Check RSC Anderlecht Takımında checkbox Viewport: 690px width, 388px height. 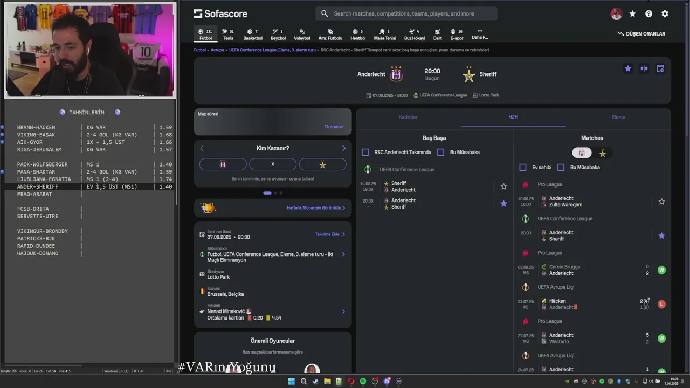[365, 153]
